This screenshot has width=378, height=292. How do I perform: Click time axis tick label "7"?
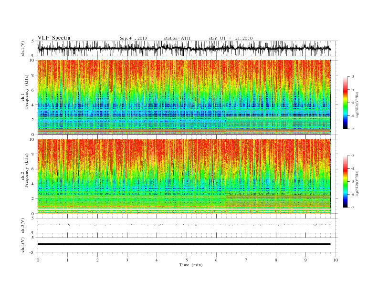click(246, 260)
